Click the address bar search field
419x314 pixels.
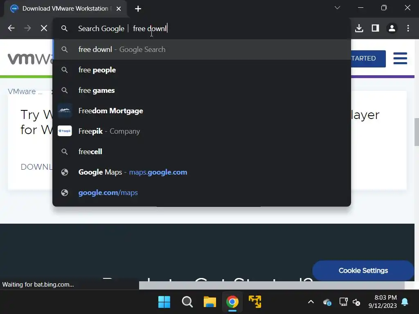coord(202,28)
